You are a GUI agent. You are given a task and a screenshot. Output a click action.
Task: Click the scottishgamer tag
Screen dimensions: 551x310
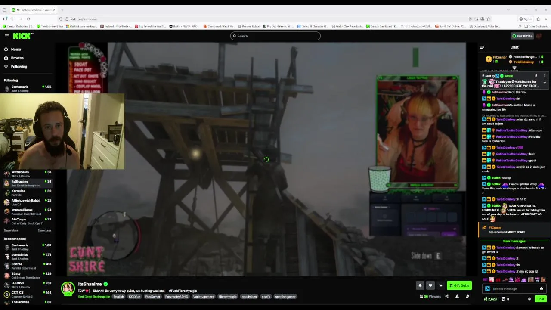point(285,297)
